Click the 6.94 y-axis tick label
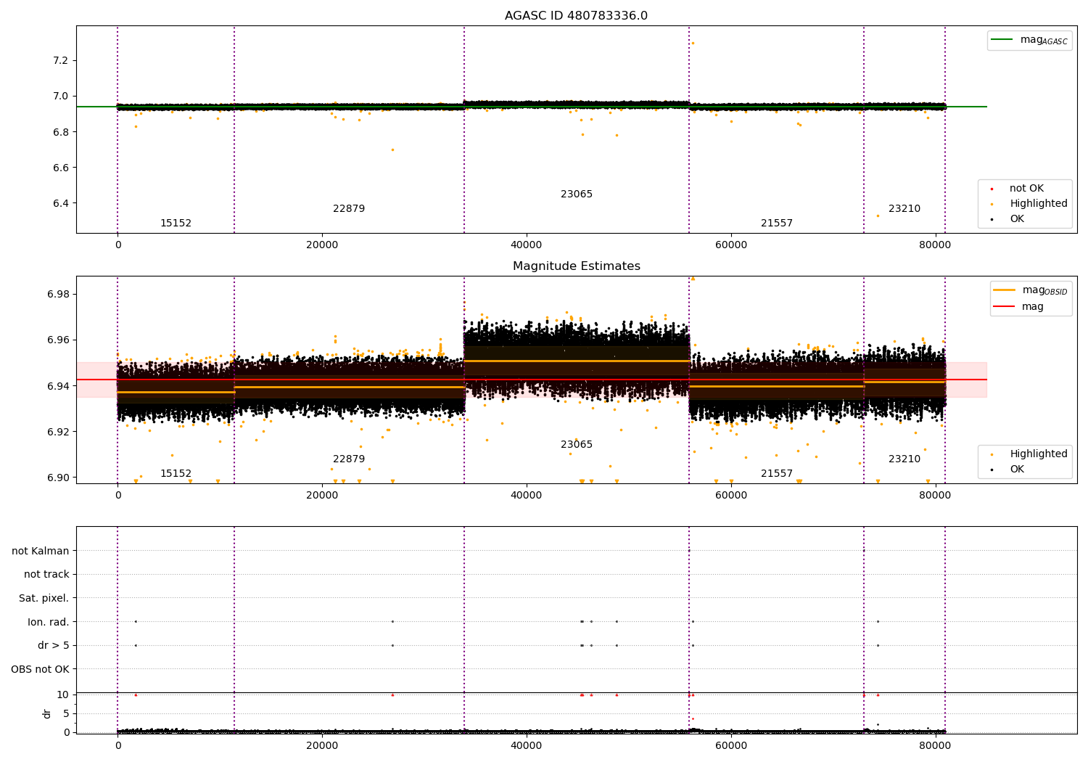Image resolution: width=1088 pixels, height=762 pixels. tap(57, 386)
